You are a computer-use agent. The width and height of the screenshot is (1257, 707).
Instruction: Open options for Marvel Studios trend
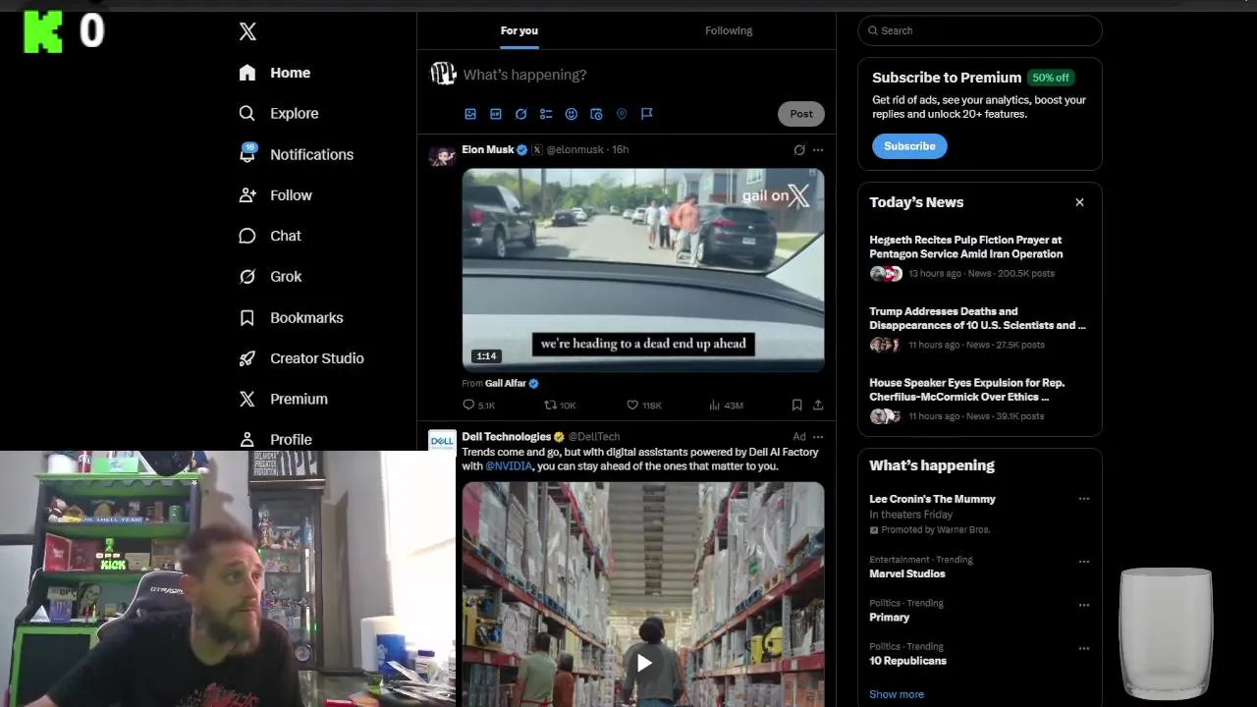click(x=1084, y=562)
